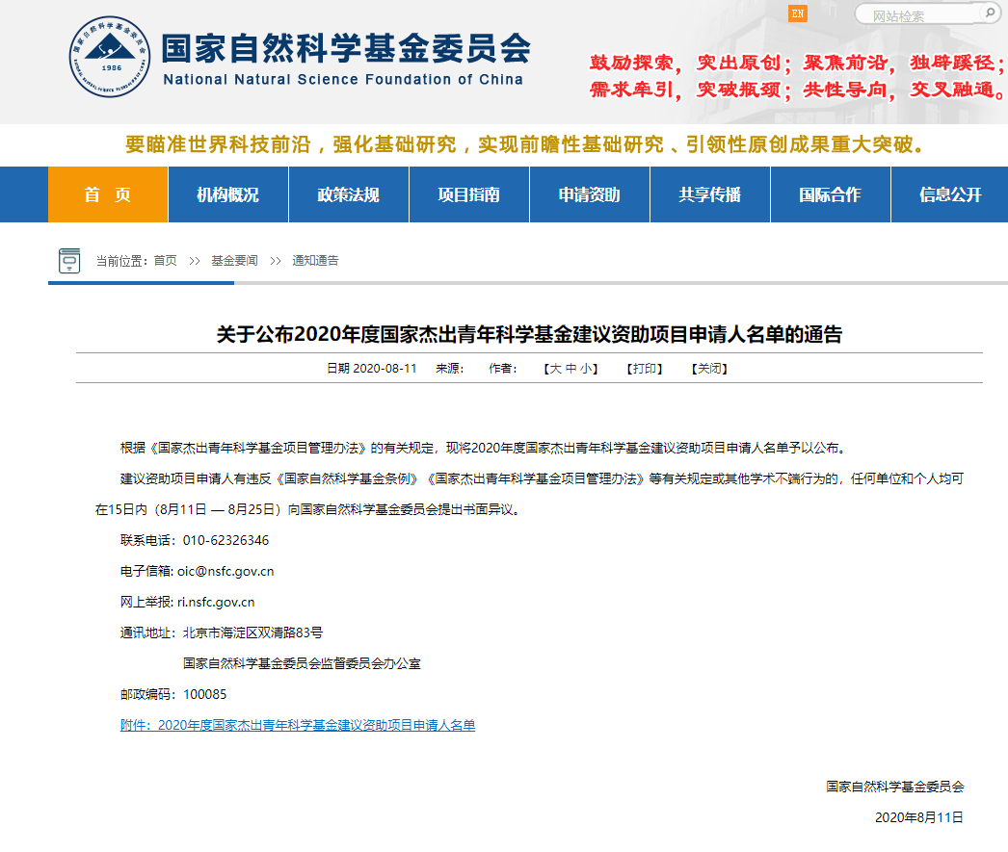This screenshot has width=1008, height=852.
Task: Open the 机构概况 navigation menu
Action: [227, 194]
